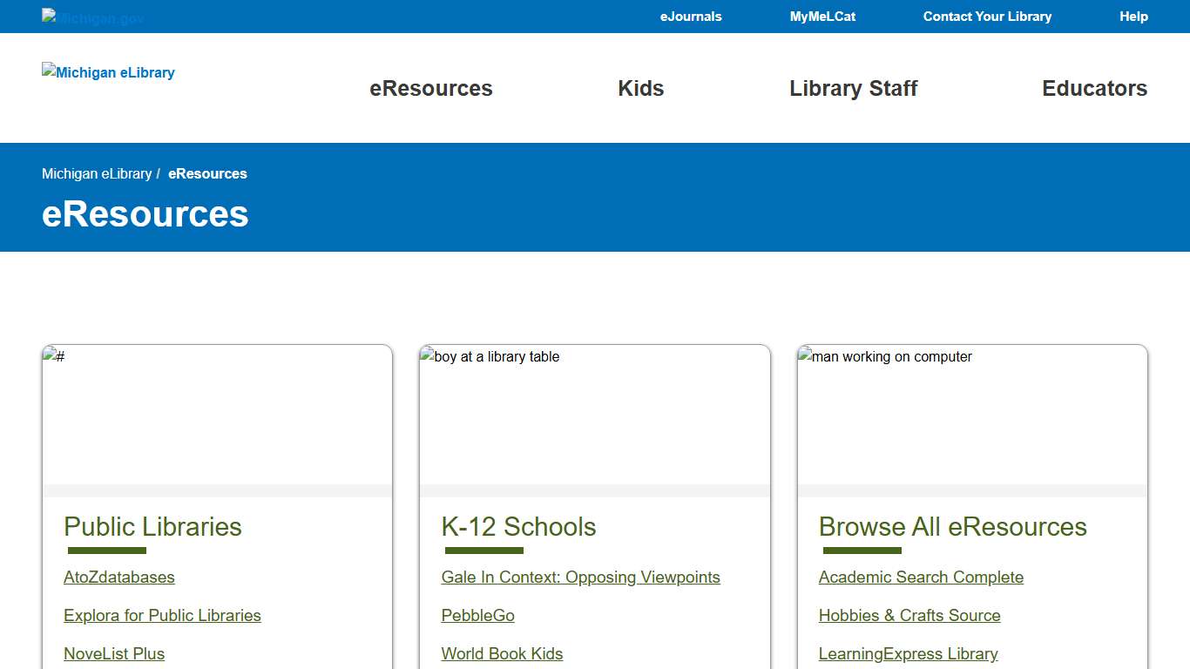Select Contact Your Library
The height and width of the screenshot is (669, 1190).
point(987,17)
